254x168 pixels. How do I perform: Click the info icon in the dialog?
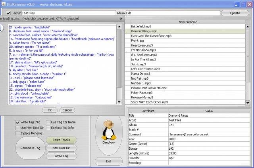(x=2, y=28)
